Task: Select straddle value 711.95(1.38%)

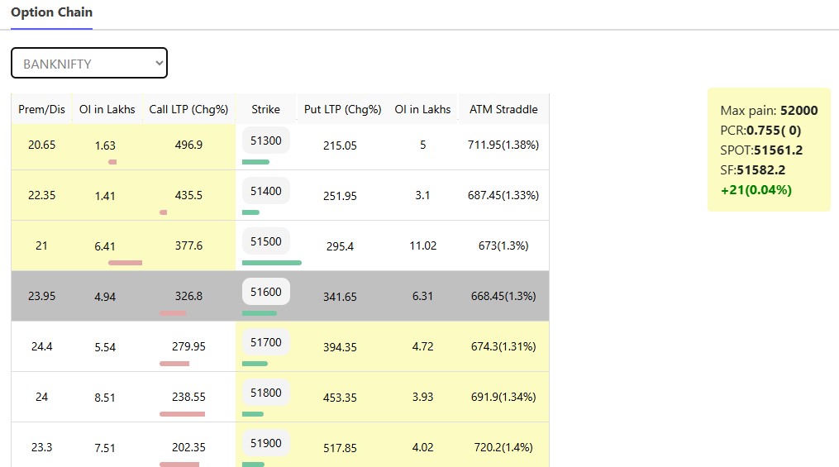Action: pyautogui.click(x=503, y=145)
